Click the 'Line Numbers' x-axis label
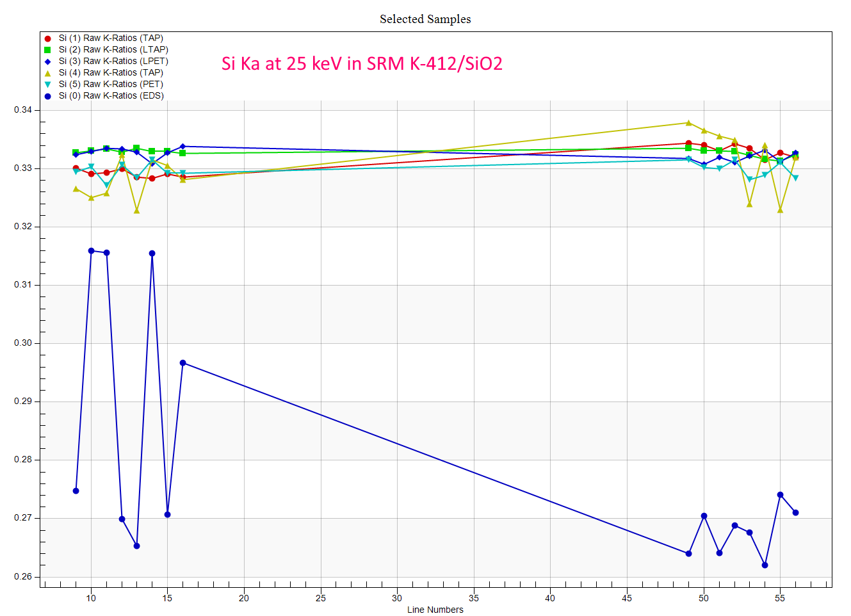The width and height of the screenshot is (851, 616). click(435, 610)
